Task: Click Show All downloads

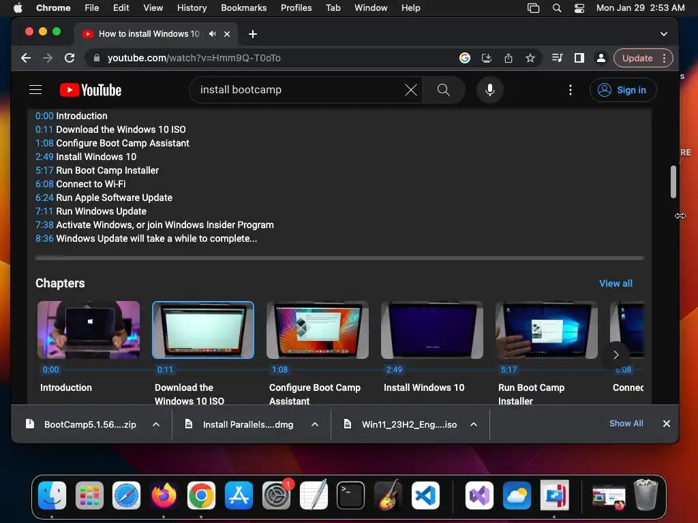Action: (x=626, y=424)
